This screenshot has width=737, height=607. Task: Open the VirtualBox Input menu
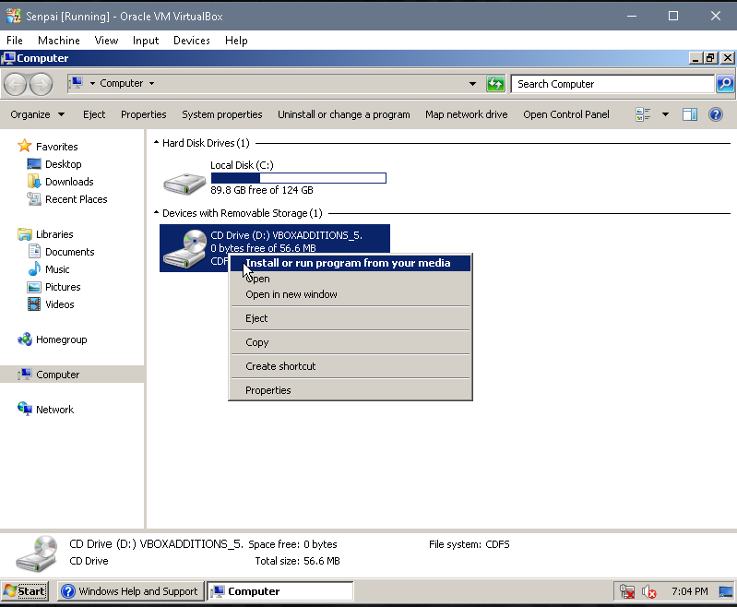click(x=145, y=41)
